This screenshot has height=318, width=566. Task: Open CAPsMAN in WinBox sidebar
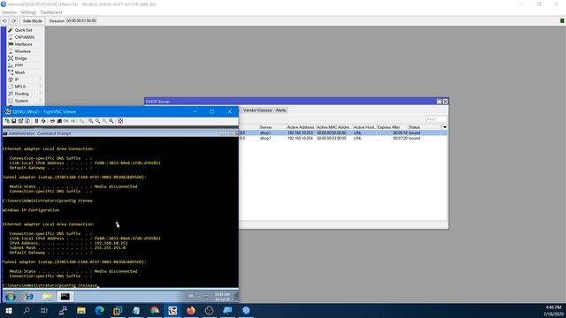click(24, 37)
